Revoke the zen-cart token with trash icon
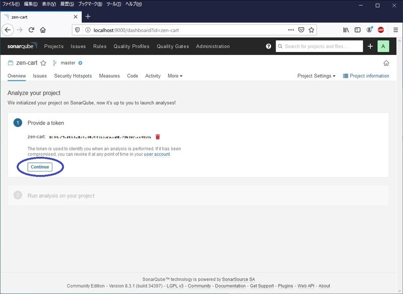This screenshot has width=403, height=294. (x=158, y=137)
